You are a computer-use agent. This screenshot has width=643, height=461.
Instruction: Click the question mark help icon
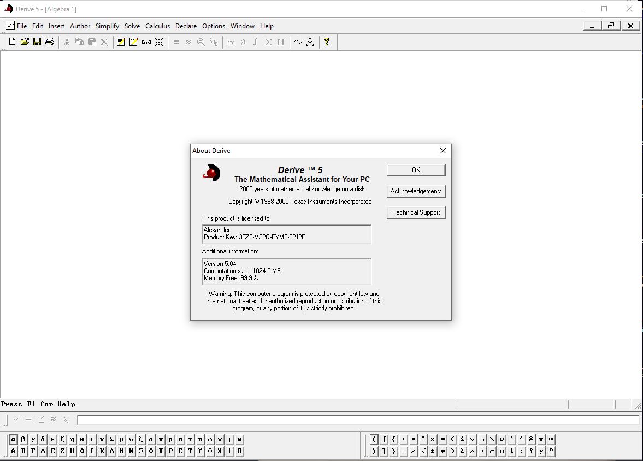point(327,42)
